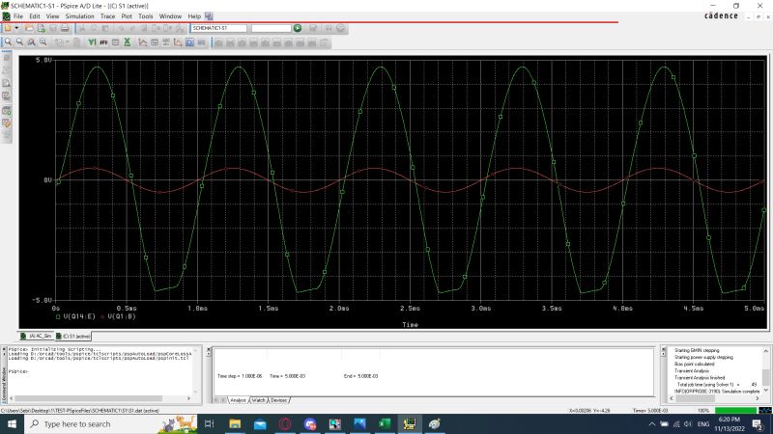773x434 pixels.
Task: Switch to the (C) S1 (active) tab
Action: click(73, 336)
